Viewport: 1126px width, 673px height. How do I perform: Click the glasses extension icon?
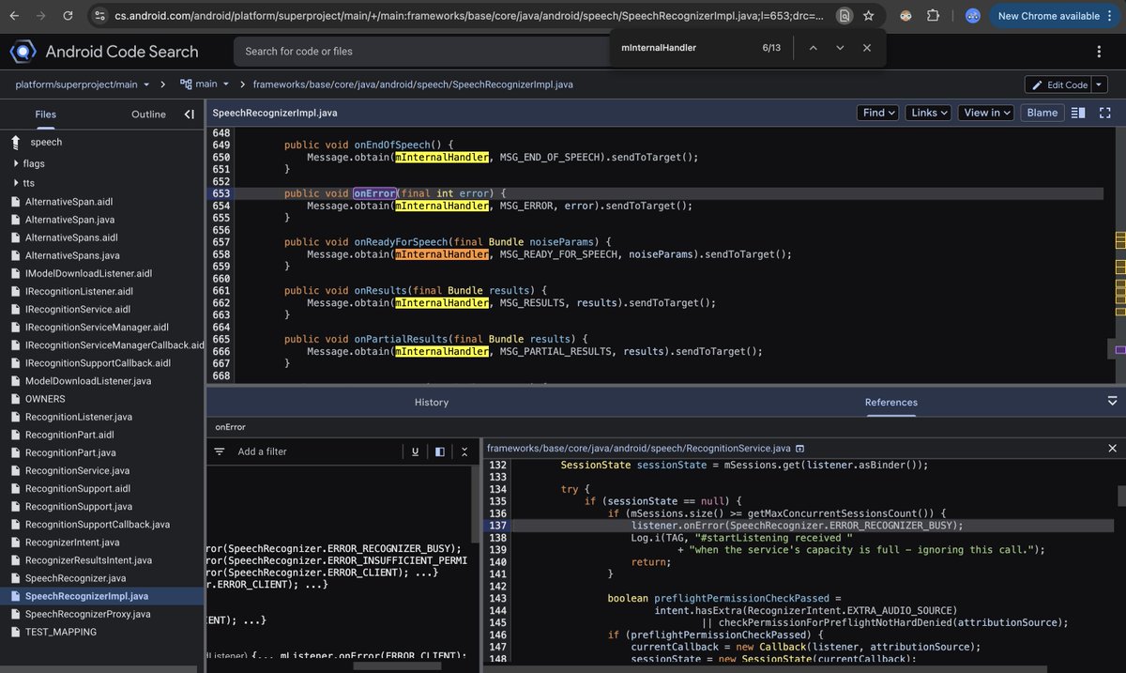tap(905, 16)
